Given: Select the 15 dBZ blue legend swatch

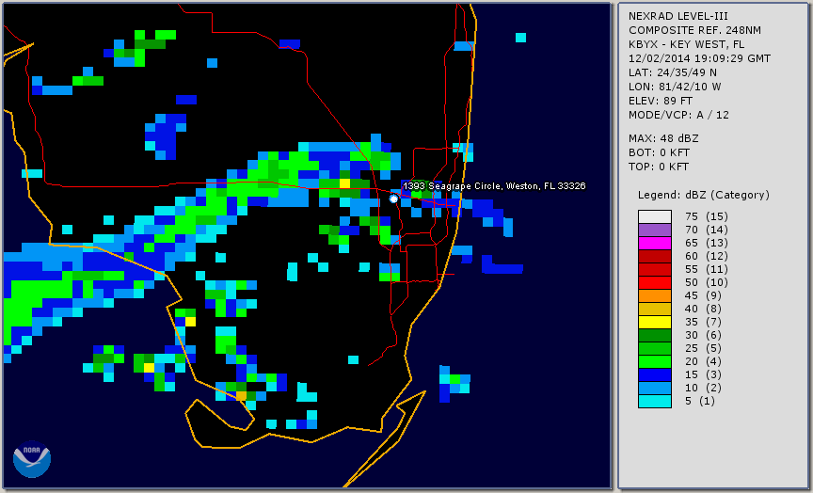Looking at the screenshot, I should point(655,375).
